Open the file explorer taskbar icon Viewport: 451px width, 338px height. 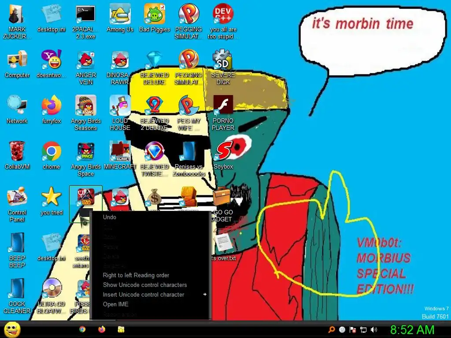point(121,330)
